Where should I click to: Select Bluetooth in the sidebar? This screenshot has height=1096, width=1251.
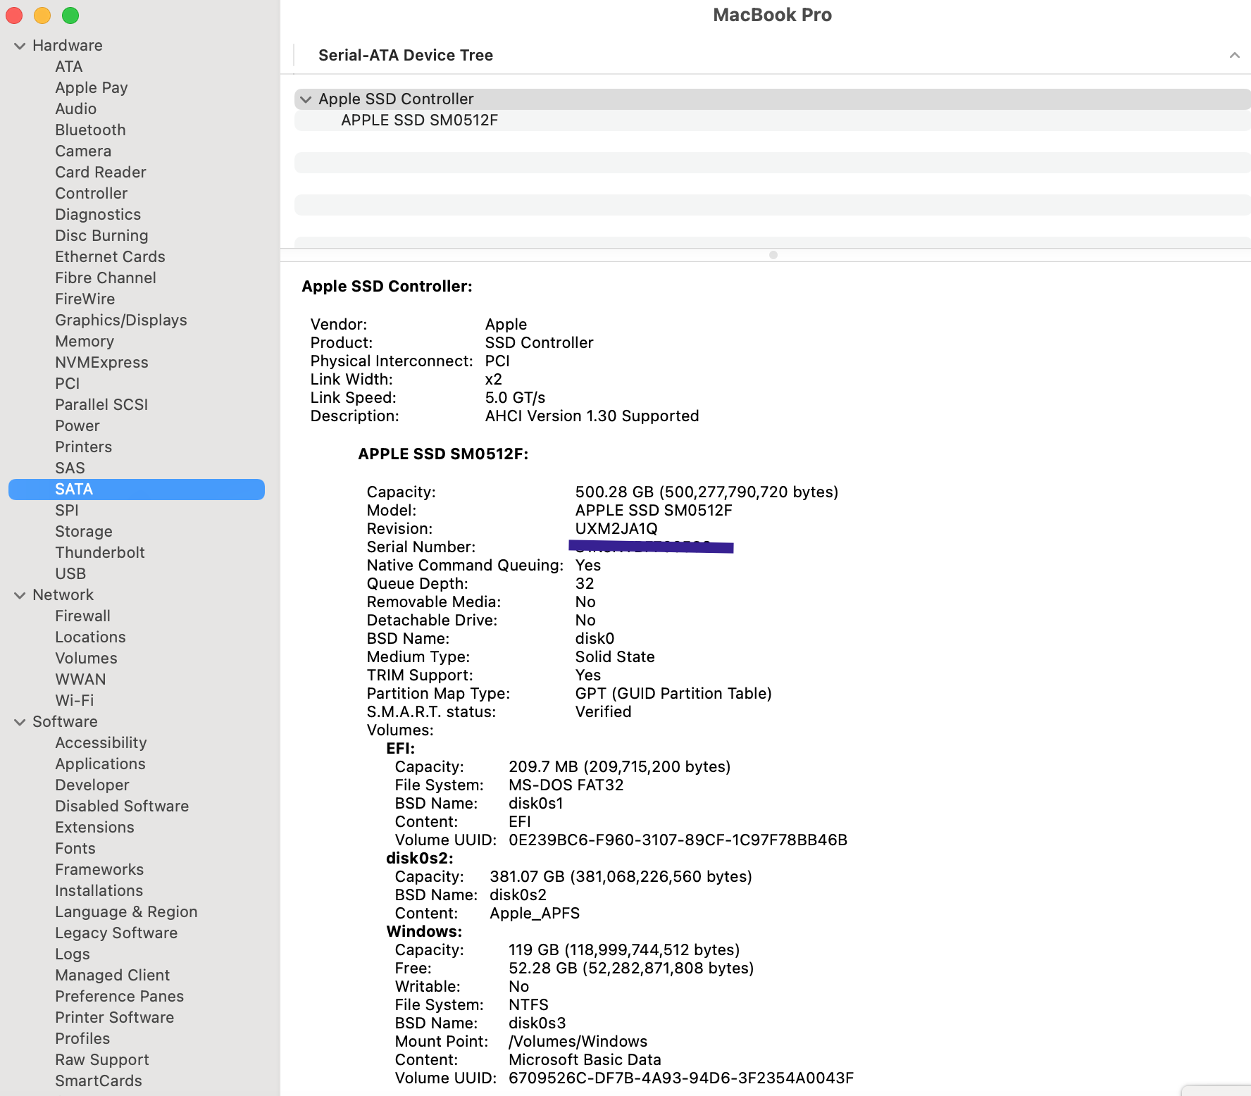click(90, 130)
